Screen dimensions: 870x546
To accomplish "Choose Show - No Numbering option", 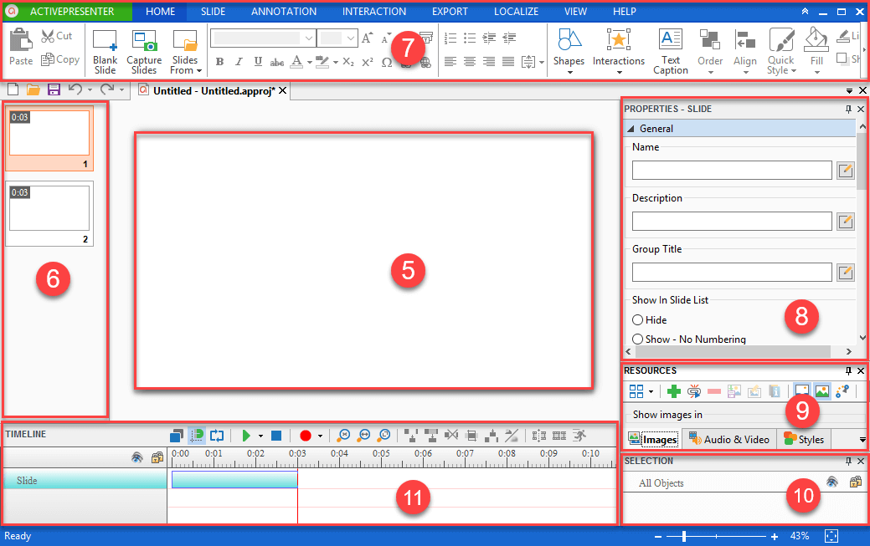I will pyautogui.click(x=638, y=339).
